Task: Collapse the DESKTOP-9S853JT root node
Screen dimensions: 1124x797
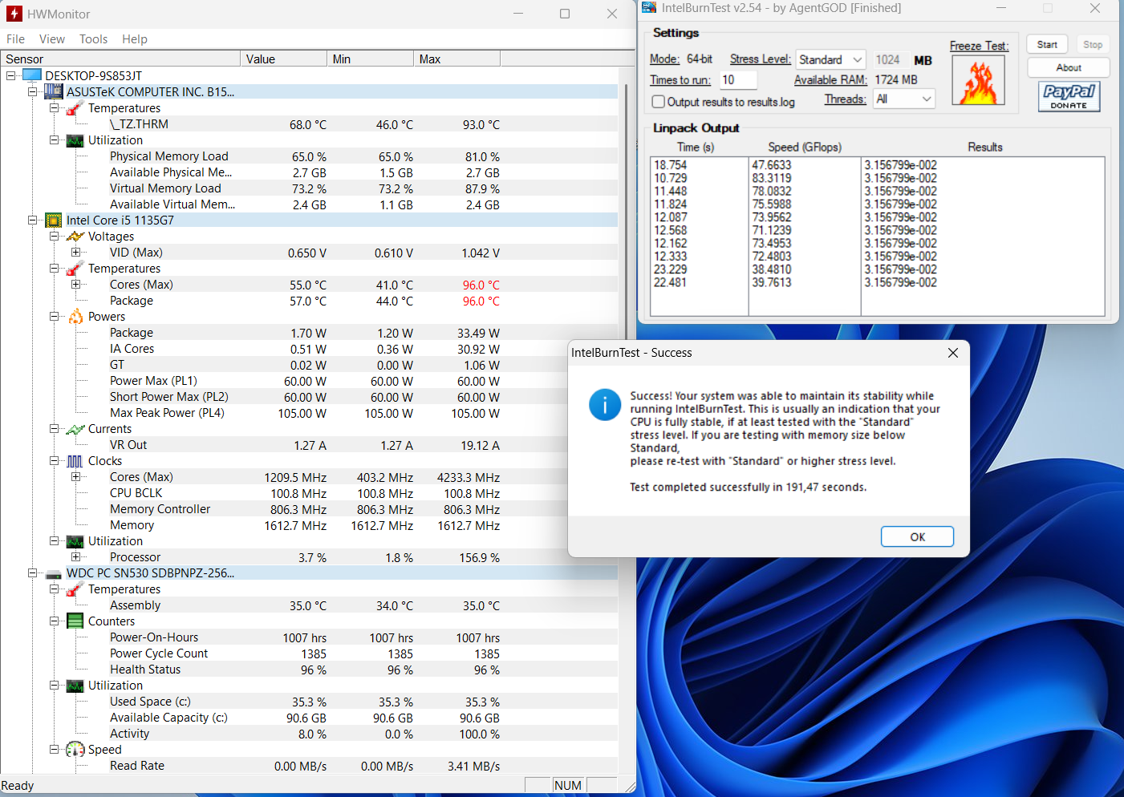Action: 11,76
